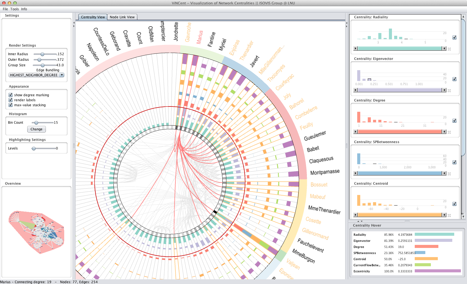This screenshot has height=284, width=467.
Task: Select the Javert node label
Action: (254, 61)
